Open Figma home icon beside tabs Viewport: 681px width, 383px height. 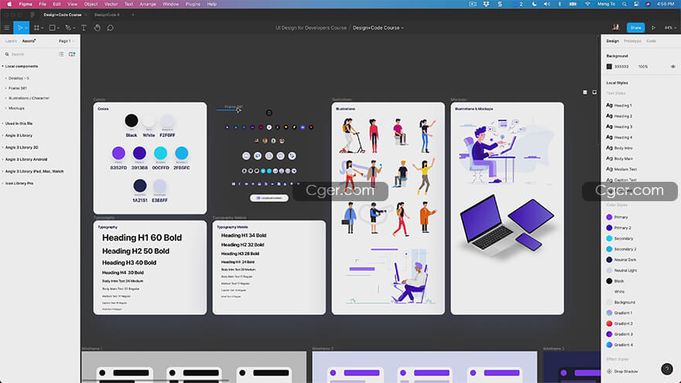33,15
